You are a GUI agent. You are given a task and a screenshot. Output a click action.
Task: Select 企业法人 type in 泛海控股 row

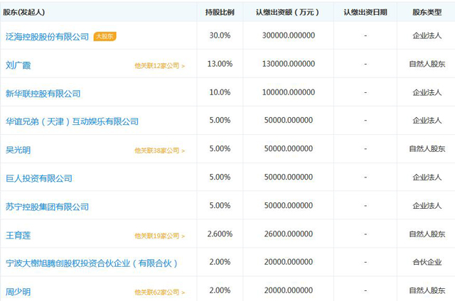coord(427,35)
